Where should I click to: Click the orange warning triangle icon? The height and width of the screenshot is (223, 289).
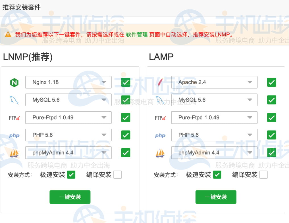point(8,34)
